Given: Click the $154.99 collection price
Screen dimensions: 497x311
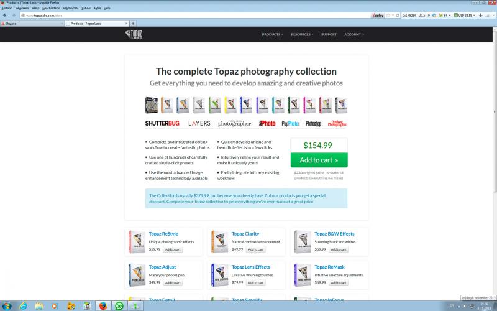Looking at the screenshot, I should coord(317,146).
